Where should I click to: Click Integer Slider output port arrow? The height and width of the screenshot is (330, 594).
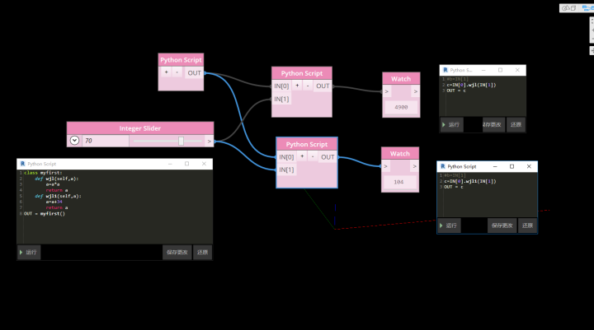coord(209,141)
